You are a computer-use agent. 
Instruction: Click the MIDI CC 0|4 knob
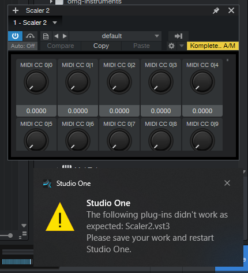click(202, 82)
